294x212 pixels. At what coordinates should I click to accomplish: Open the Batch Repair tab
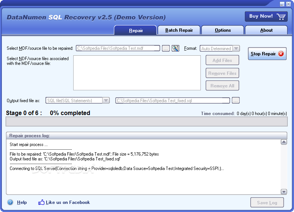pyautogui.click(x=179, y=30)
